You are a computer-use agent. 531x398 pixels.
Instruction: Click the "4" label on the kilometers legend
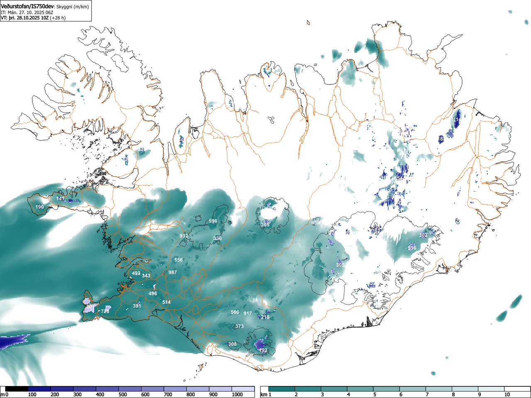tap(348, 395)
